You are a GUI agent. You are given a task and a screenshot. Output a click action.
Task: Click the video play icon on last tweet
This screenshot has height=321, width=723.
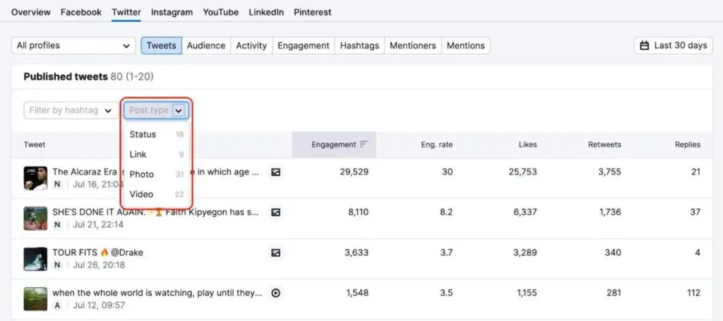tap(276, 293)
